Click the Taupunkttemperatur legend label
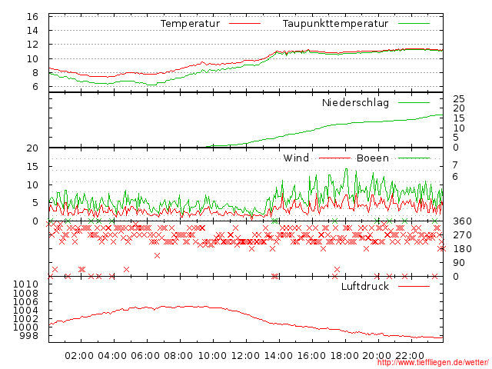The height and width of the screenshot is (369, 492). point(335,24)
